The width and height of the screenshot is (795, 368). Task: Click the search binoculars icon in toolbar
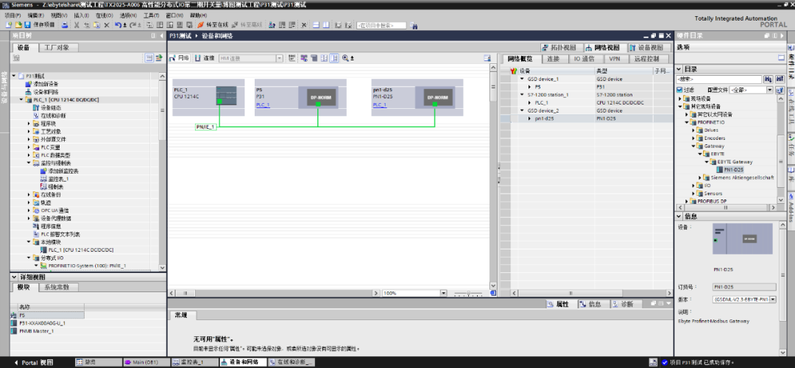click(413, 25)
